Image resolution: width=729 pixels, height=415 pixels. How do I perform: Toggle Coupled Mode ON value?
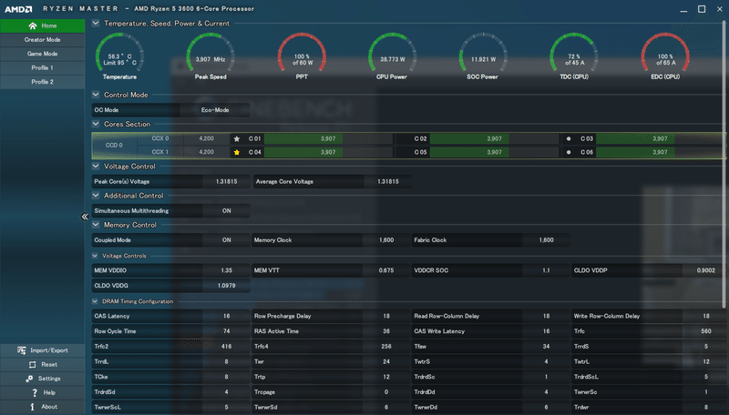(226, 240)
